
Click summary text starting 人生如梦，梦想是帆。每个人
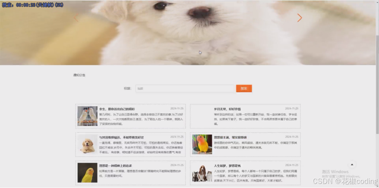(x=256, y=176)
